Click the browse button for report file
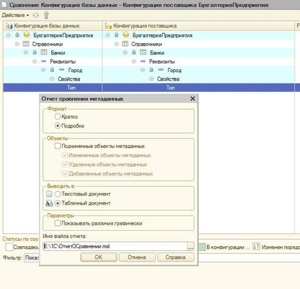 [x=191, y=246]
